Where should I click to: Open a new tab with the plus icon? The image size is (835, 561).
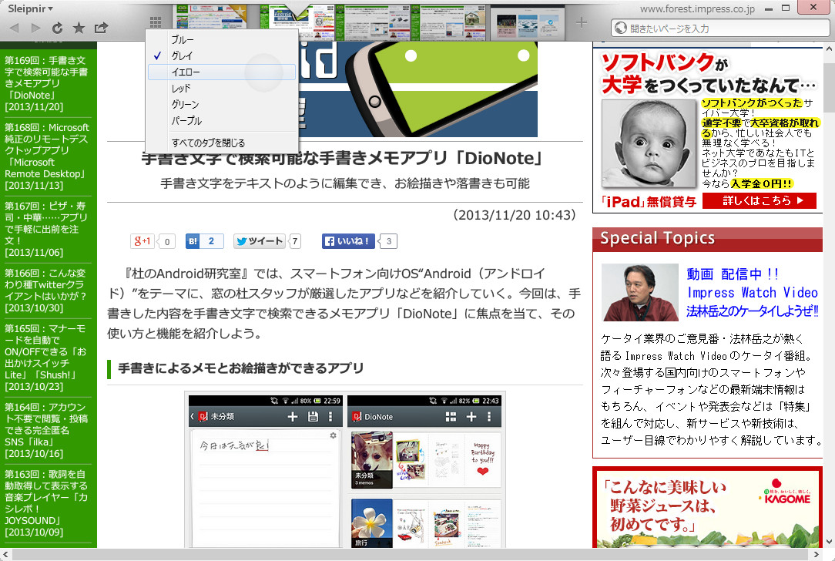tap(581, 22)
